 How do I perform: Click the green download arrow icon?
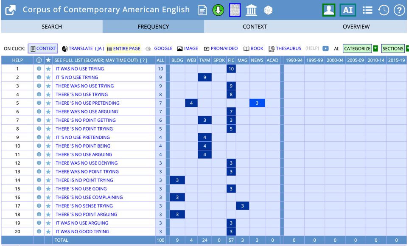click(x=219, y=10)
